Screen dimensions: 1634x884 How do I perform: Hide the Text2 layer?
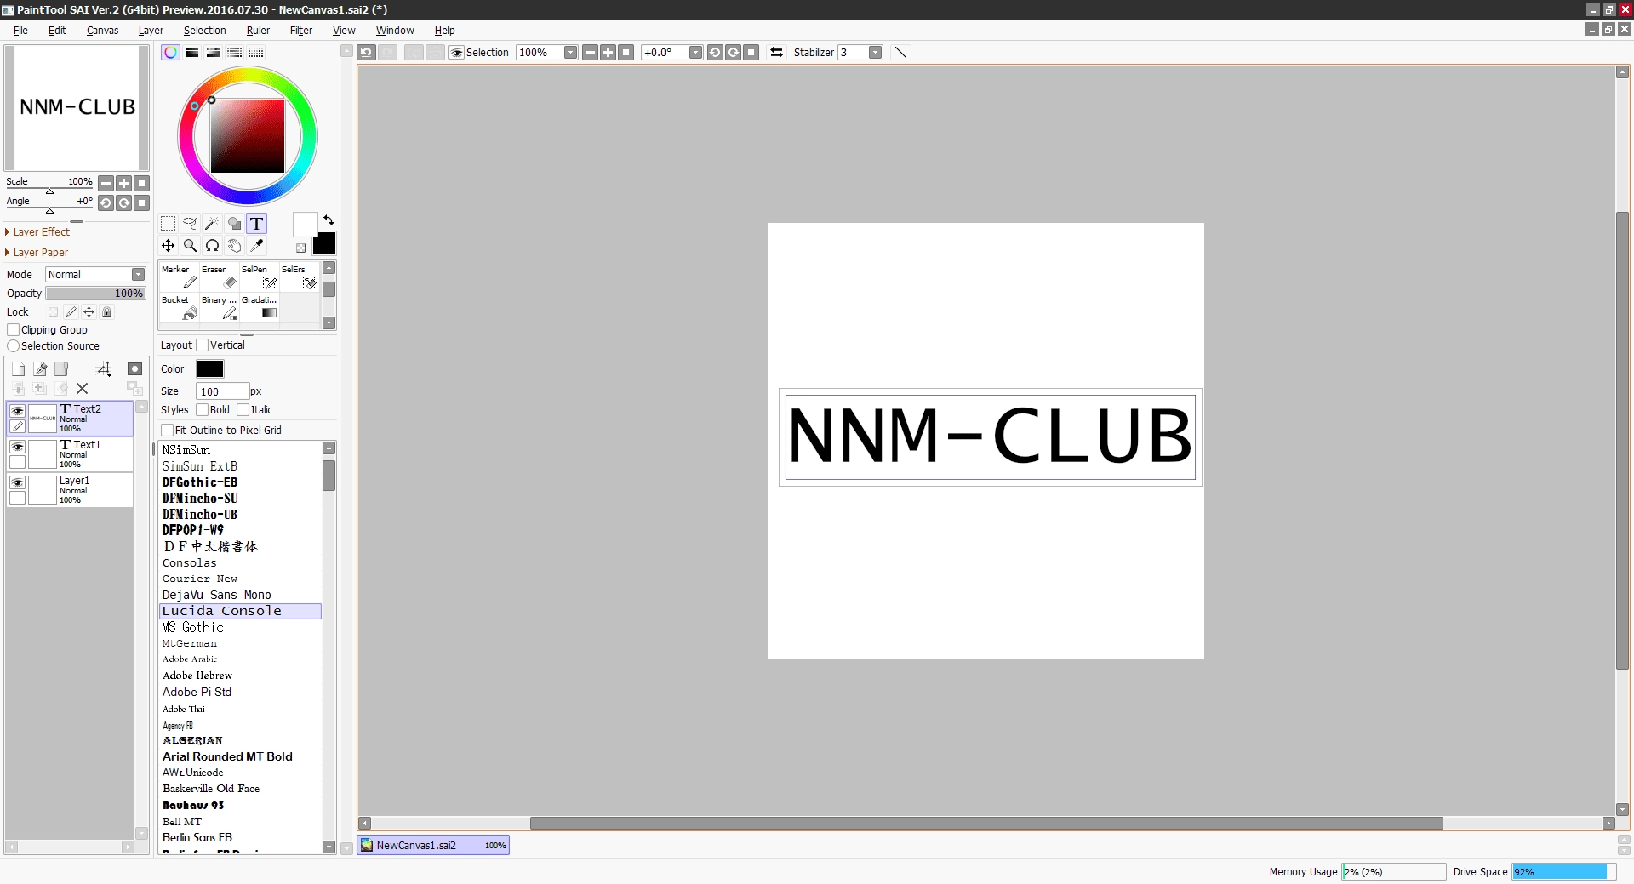tap(17, 411)
